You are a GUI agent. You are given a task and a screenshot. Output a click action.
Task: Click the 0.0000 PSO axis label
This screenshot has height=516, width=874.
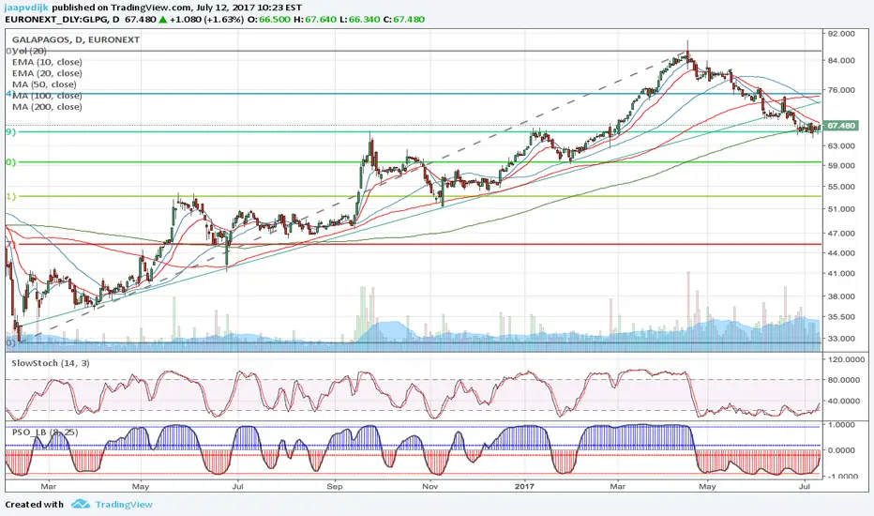(x=843, y=450)
